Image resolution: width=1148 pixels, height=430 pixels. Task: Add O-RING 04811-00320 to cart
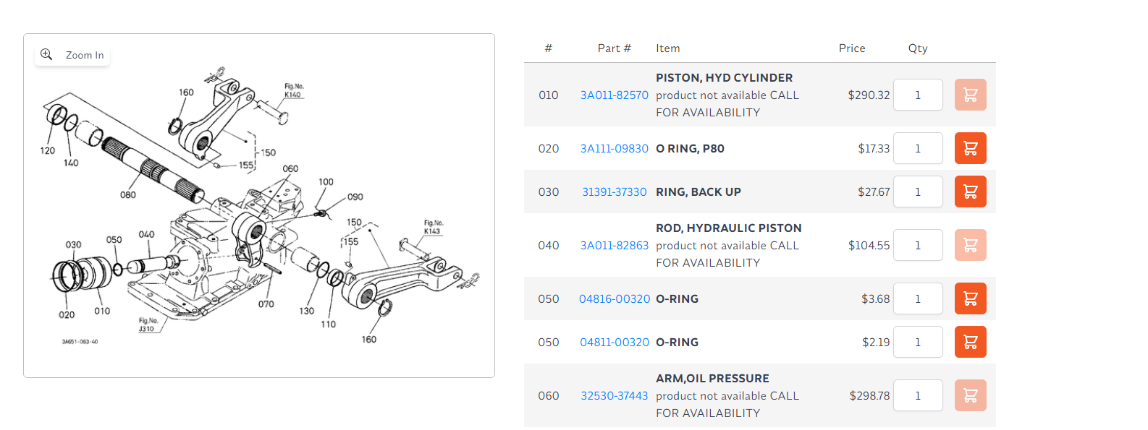coord(970,342)
